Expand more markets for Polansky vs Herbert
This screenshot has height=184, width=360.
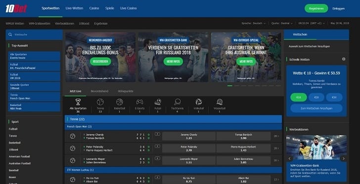(x=276, y=148)
